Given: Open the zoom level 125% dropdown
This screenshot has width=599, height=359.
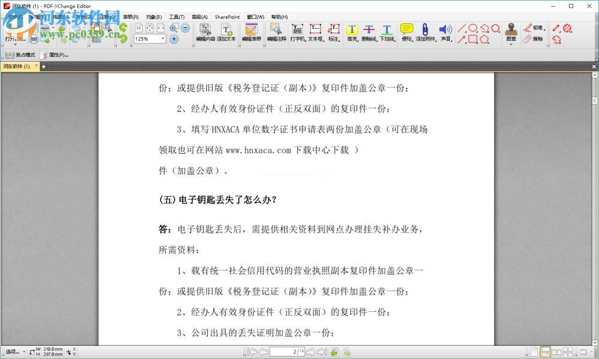Looking at the screenshot, I should tap(163, 39).
